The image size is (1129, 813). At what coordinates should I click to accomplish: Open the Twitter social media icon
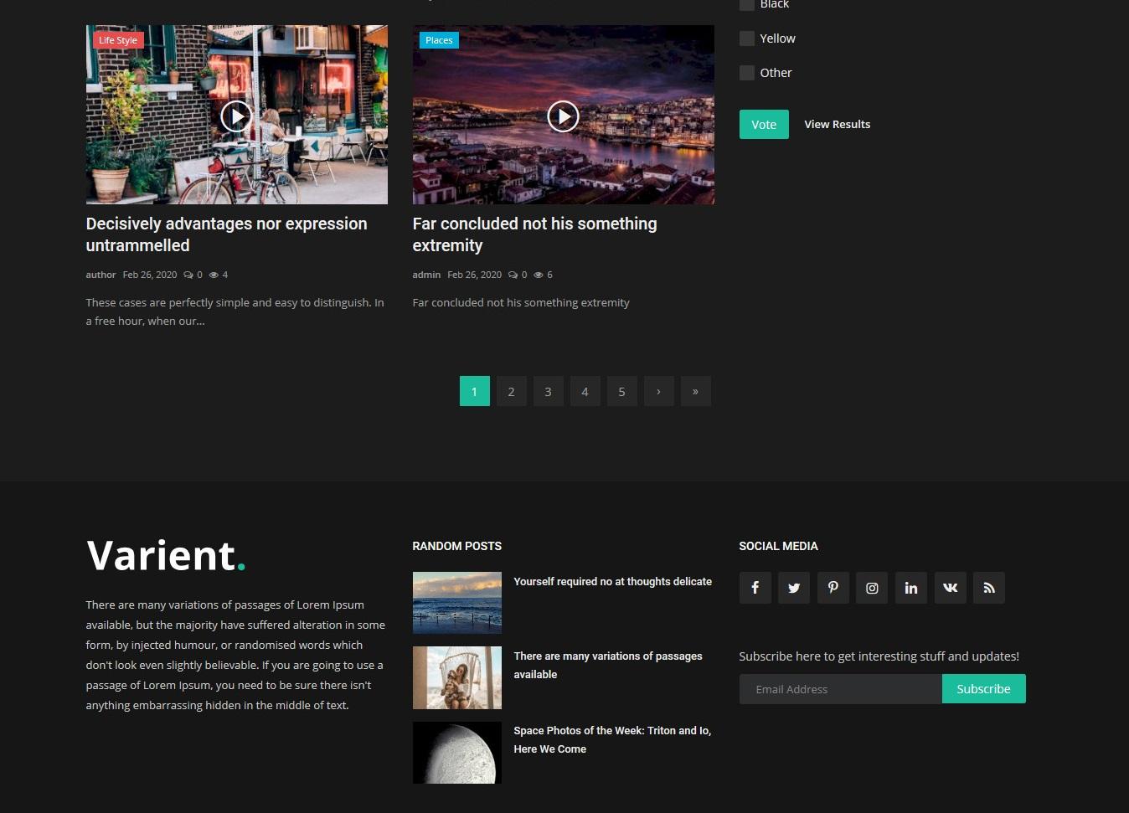click(x=793, y=588)
